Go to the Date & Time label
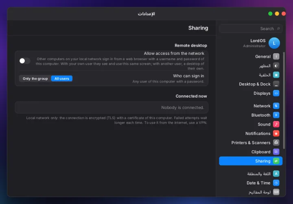Viewport: 293px width, 204px height. 258,183
